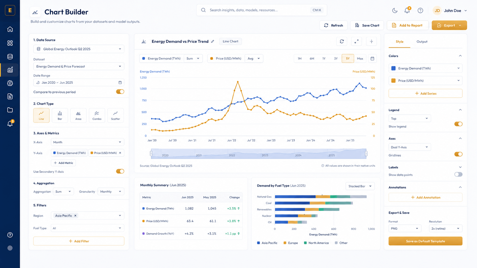This screenshot has width=477, height=268.
Task: Open the database icon in the sidebar
Action: coord(10,56)
